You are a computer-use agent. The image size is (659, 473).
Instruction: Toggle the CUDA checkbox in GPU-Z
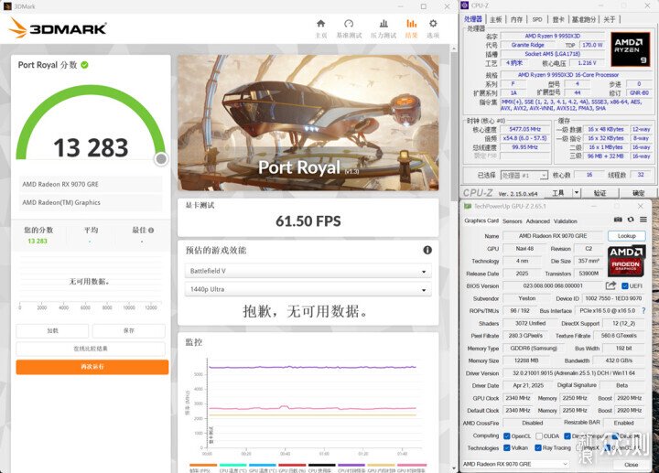539,436
